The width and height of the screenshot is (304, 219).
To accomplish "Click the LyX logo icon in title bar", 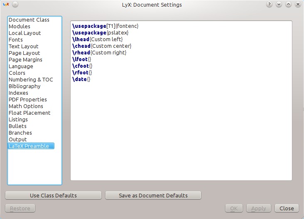I will click(x=6, y=4).
